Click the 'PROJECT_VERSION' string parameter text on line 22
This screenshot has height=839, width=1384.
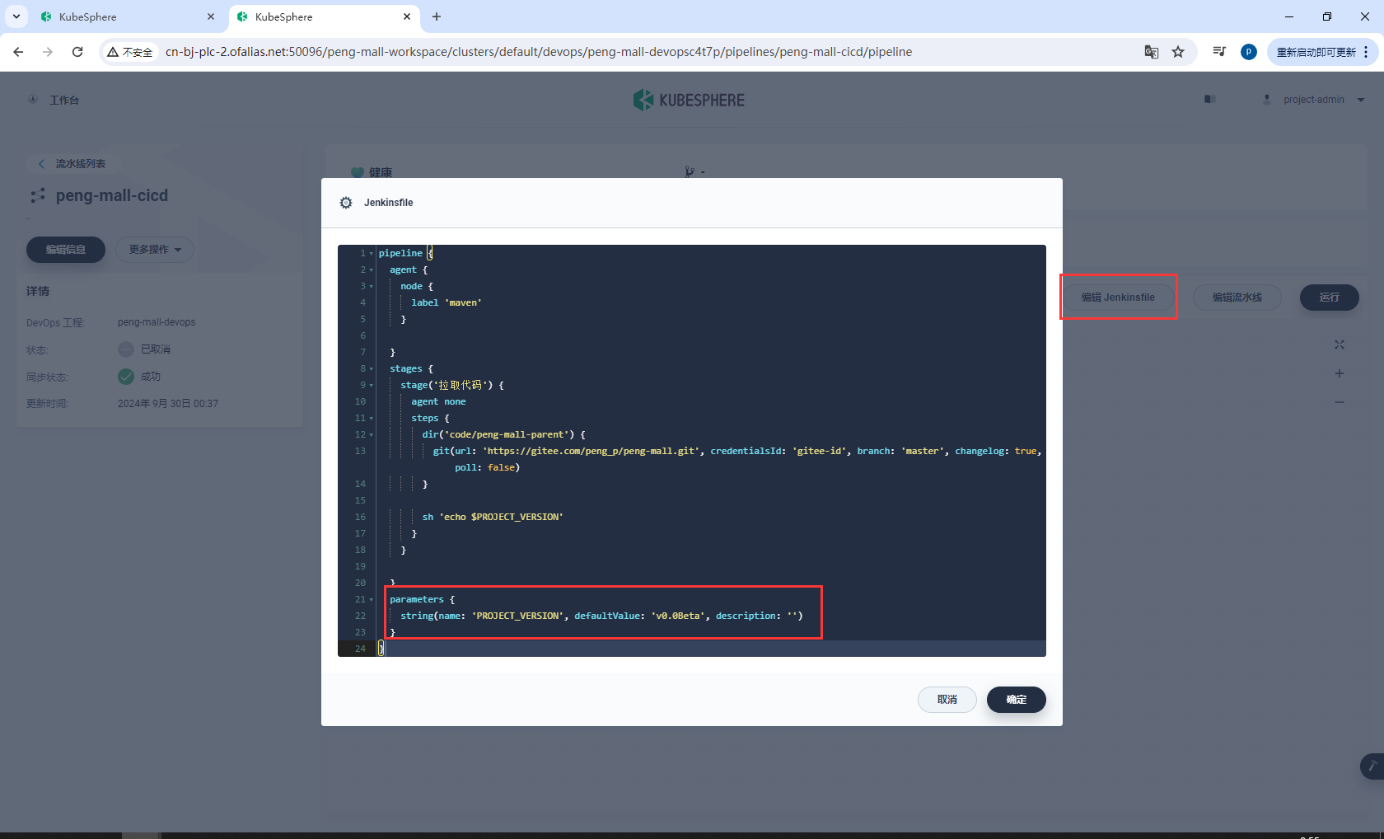point(517,616)
